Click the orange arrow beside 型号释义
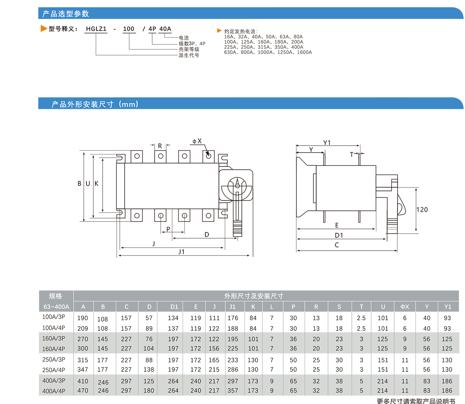 [44, 29]
